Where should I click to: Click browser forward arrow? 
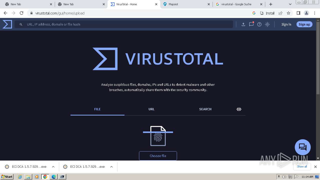click(x=13, y=13)
